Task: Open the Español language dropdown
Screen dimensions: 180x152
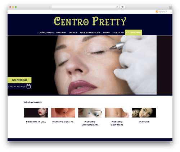Action: click(x=161, y=11)
